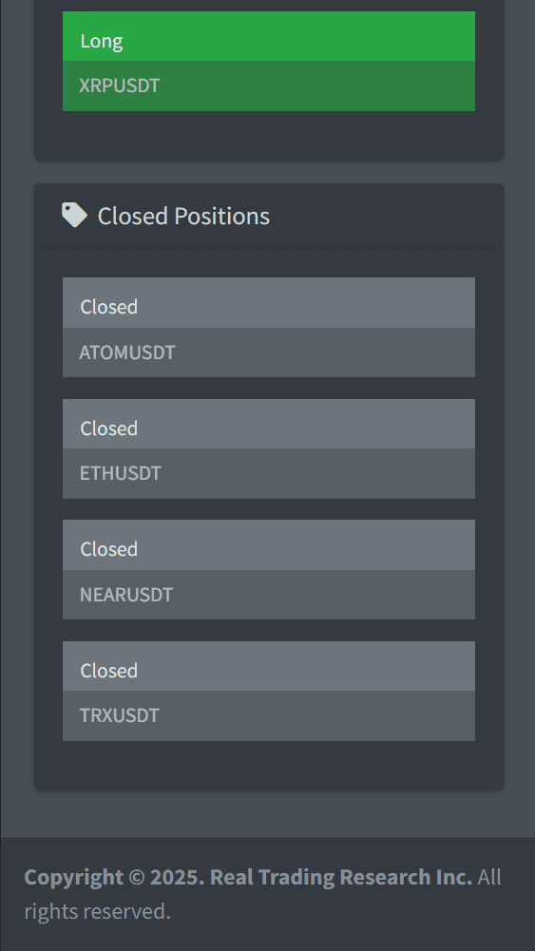Click the tag icon beside Closed Positions
The image size is (535, 951).
click(75, 216)
